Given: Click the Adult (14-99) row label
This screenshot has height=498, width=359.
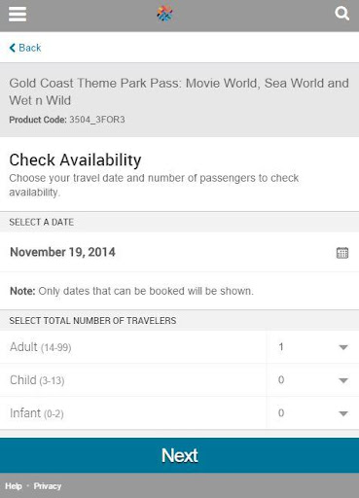Looking at the screenshot, I should click(41, 347).
